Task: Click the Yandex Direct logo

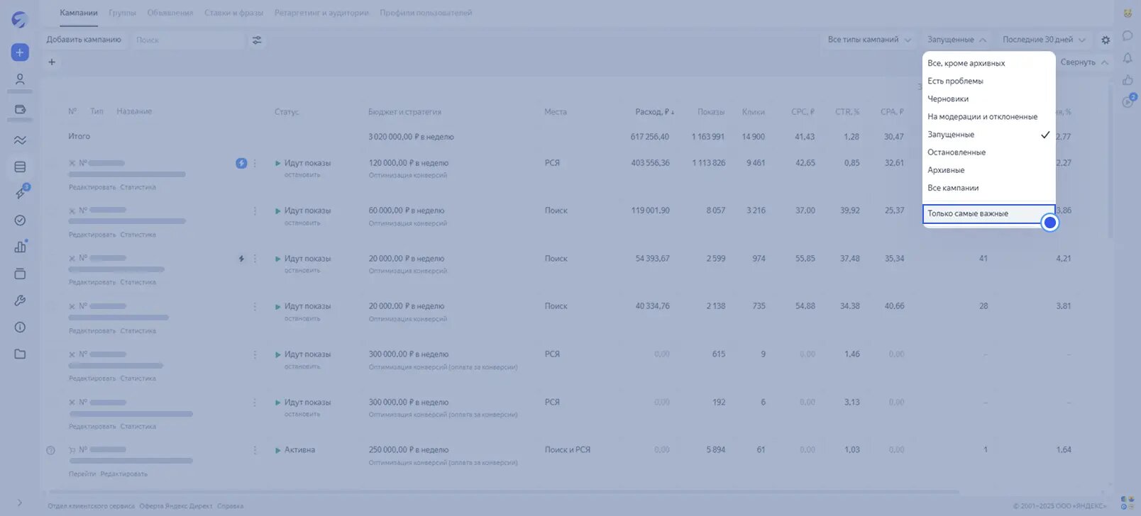Action: [x=19, y=20]
